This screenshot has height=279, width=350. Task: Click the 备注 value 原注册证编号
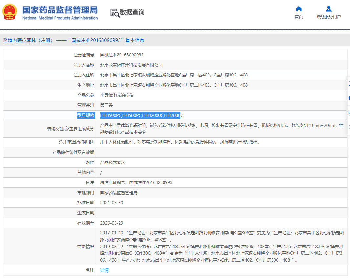point(136,182)
